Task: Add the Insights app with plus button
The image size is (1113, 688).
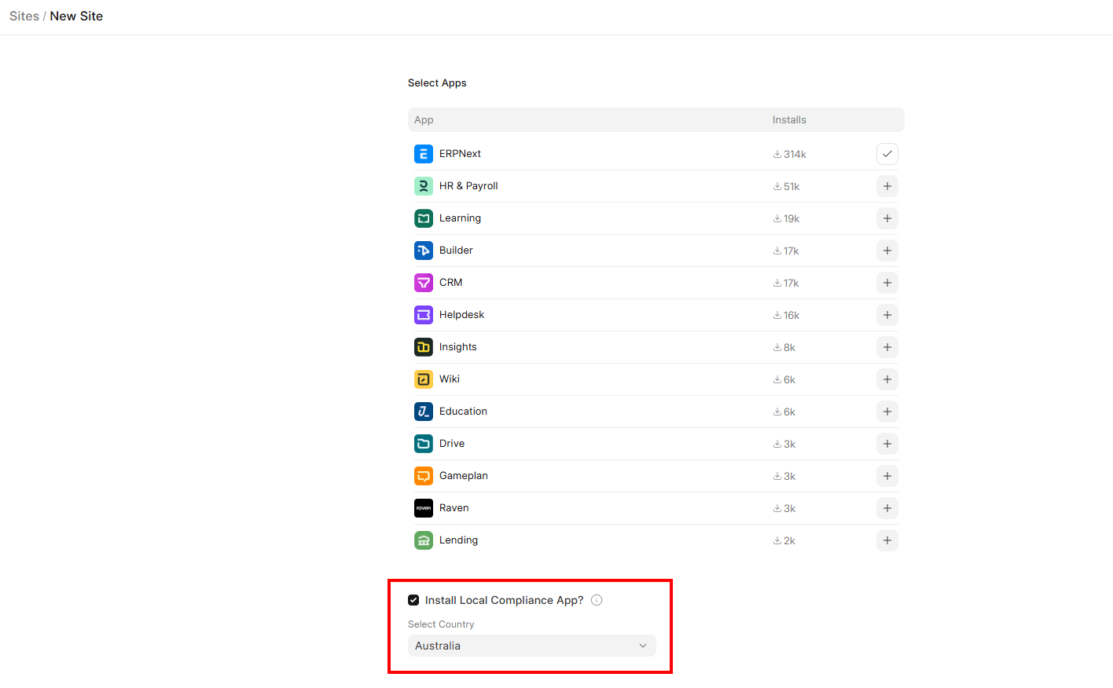Action: tap(887, 347)
